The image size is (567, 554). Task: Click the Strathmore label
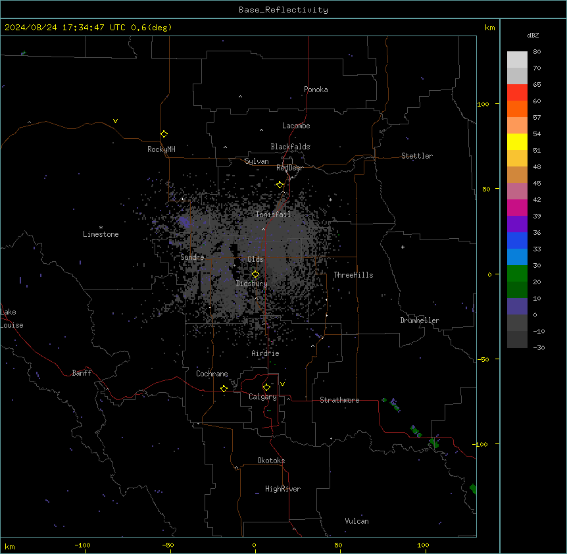click(x=339, y=400)
